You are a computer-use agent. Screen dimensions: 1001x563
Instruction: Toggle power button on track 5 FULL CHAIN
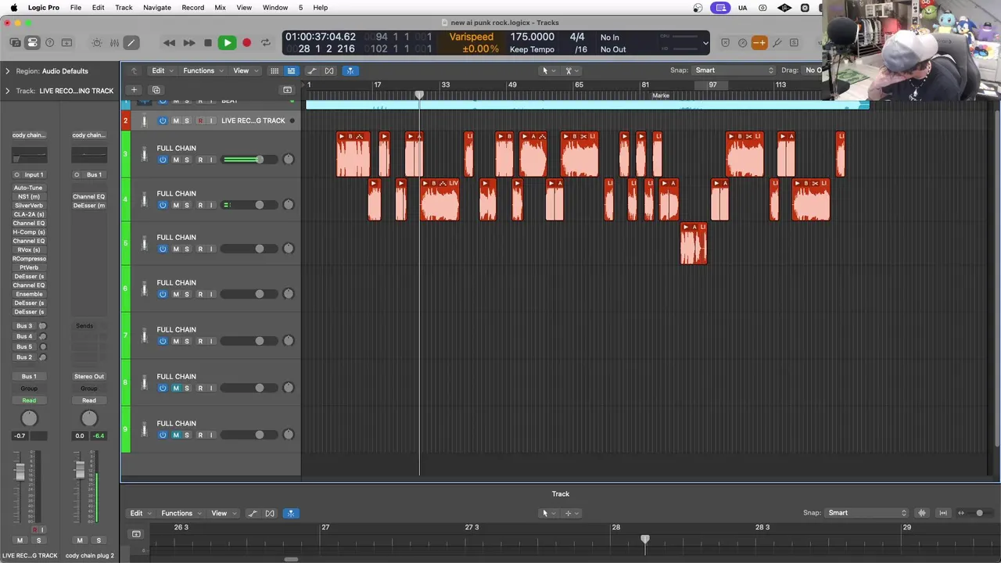click(x=163, y=249)
